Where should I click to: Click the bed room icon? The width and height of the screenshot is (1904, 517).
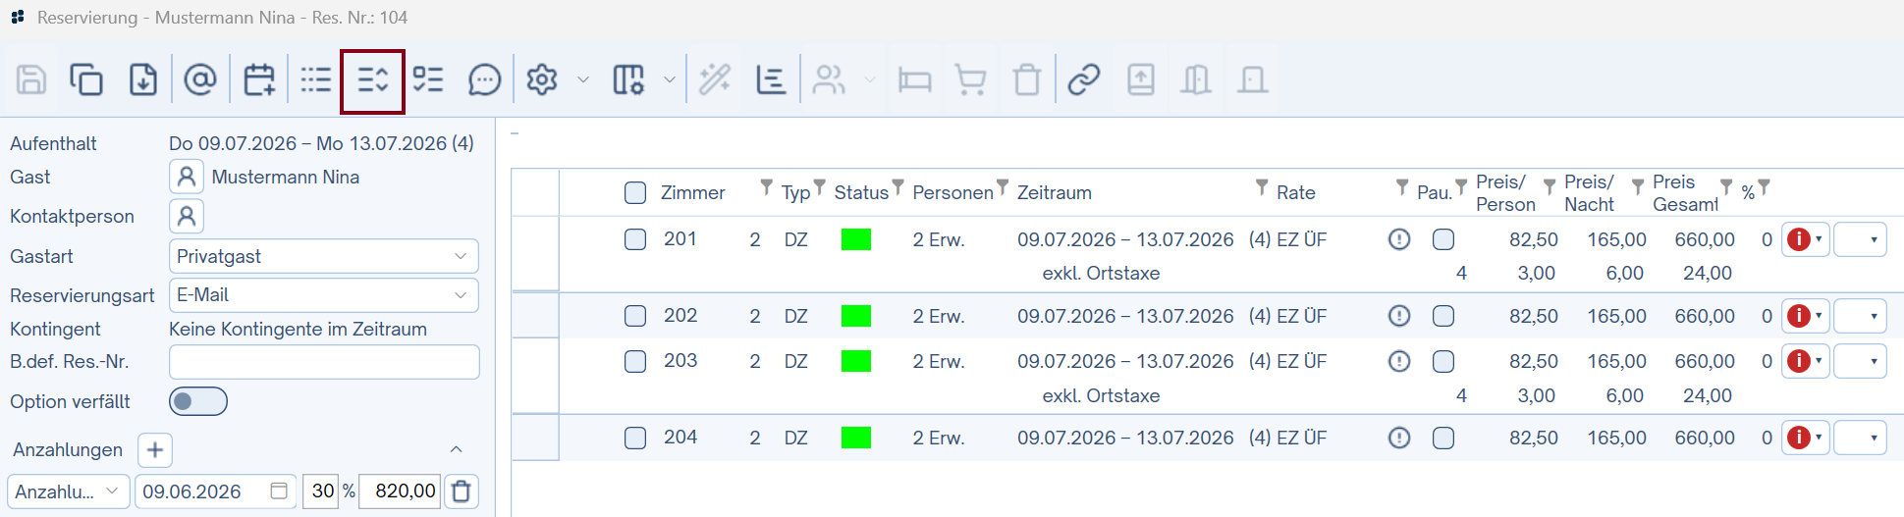914,80
